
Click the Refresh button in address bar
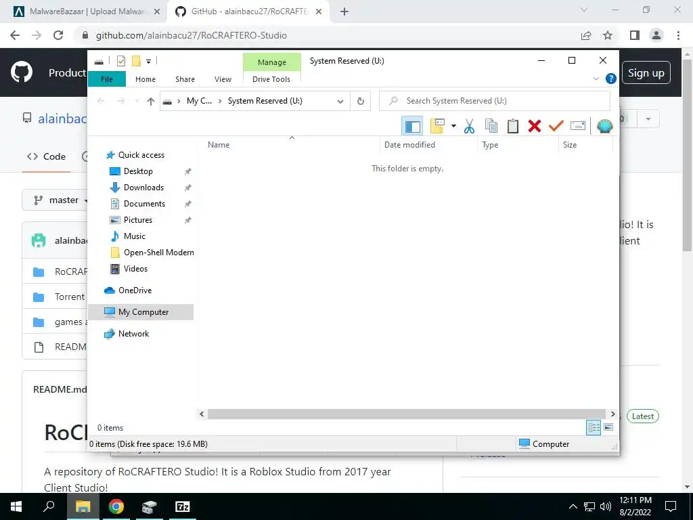click(361, 101)
